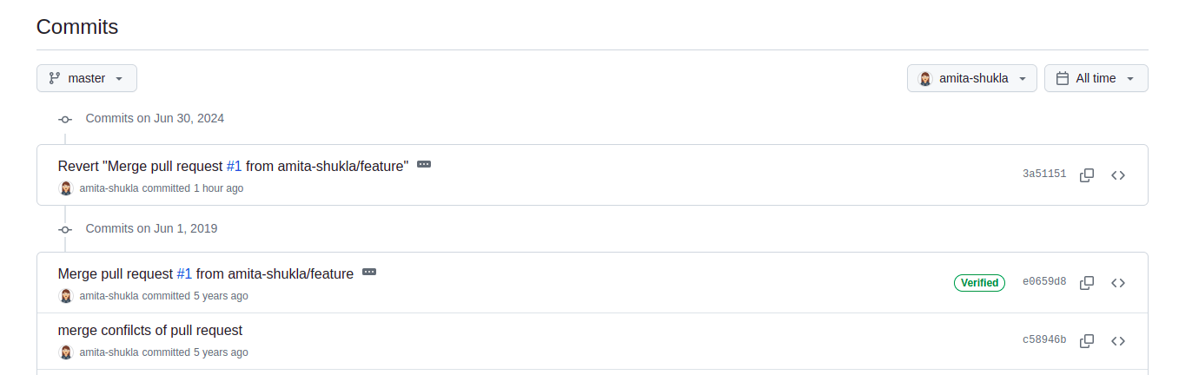Viewport: 1192px width, 375px height.
Task: Open pull request #1 link in Revert commit
Action: (x=234, y=166)
